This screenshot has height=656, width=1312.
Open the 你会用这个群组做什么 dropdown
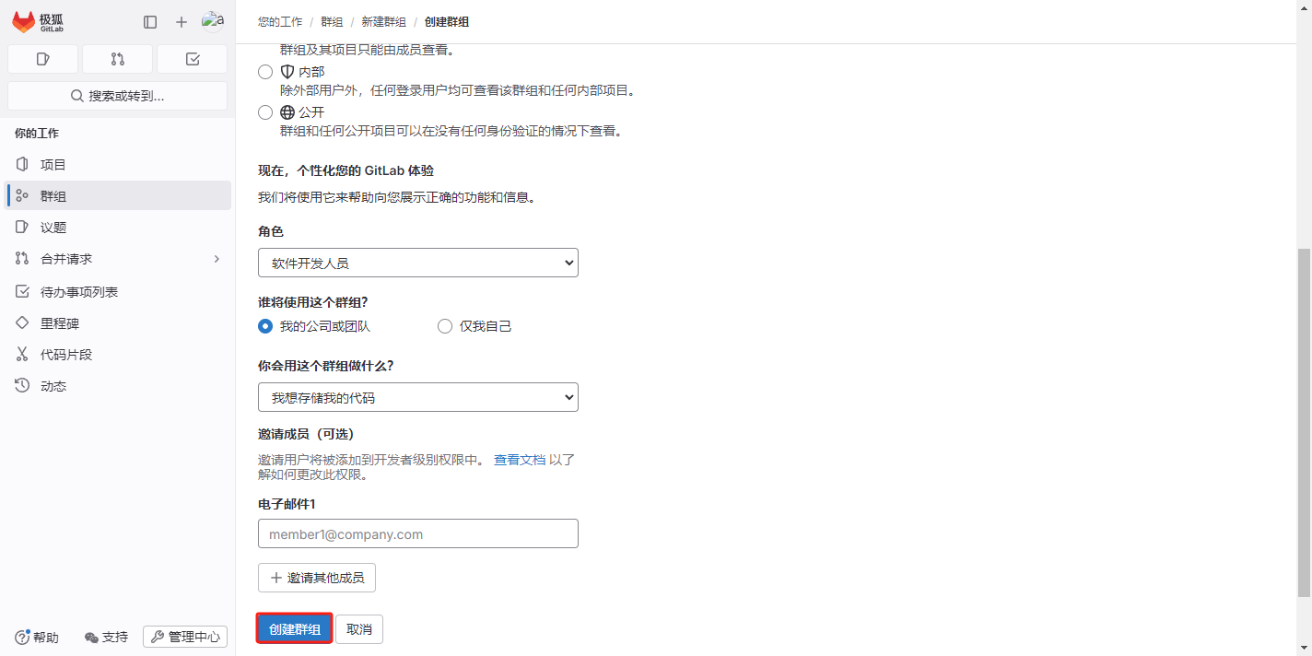point(417,397)
